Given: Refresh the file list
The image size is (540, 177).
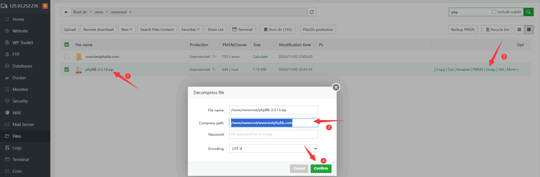Looking at the screenshot, I should 312,12.
